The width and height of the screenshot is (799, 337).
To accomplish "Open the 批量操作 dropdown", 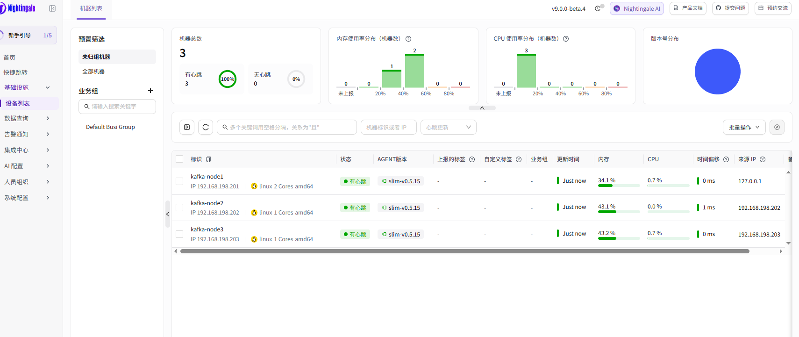I will pyautogui.click(x=744, y=127).
